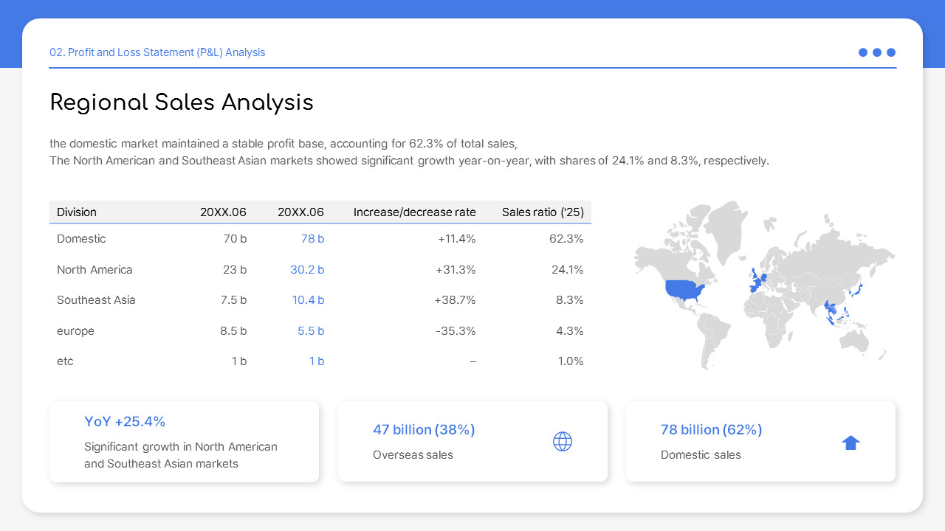The height and width of the screenshot is (531, 945).
Task: Click the leftmost blue dot in the top-right corner
Action: pos(863,52)
